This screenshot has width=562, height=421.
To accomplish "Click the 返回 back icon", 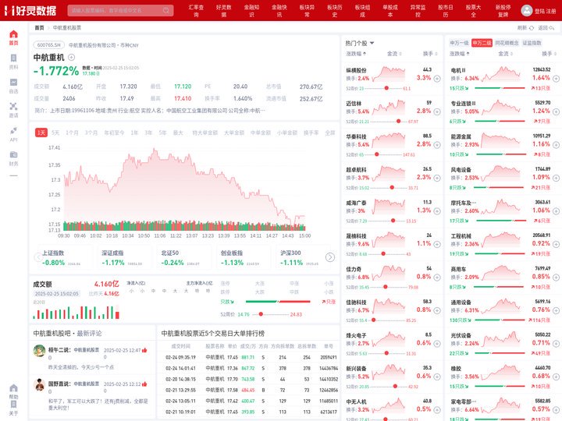I will [x=552, y=28].
